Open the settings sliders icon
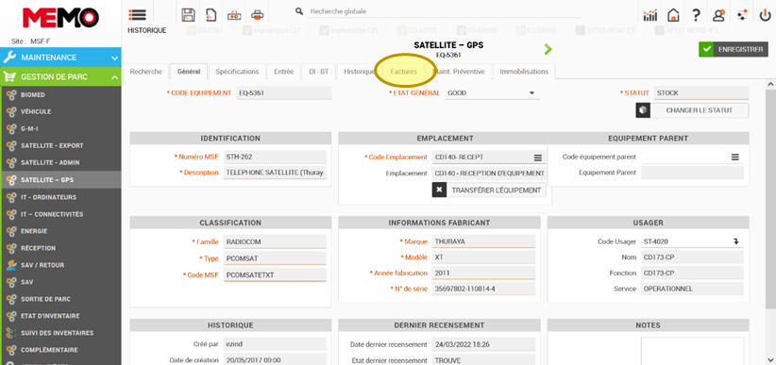Screen dimensions: 776x365 tap(742, 15)
